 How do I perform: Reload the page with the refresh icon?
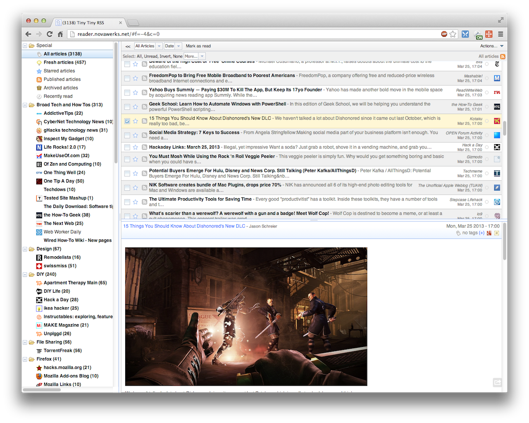50,34
